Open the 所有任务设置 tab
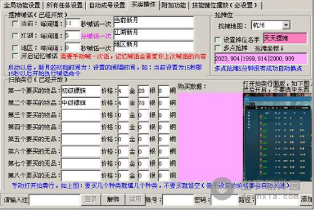This screenshot has height=210, width=314. click(65, 5)
